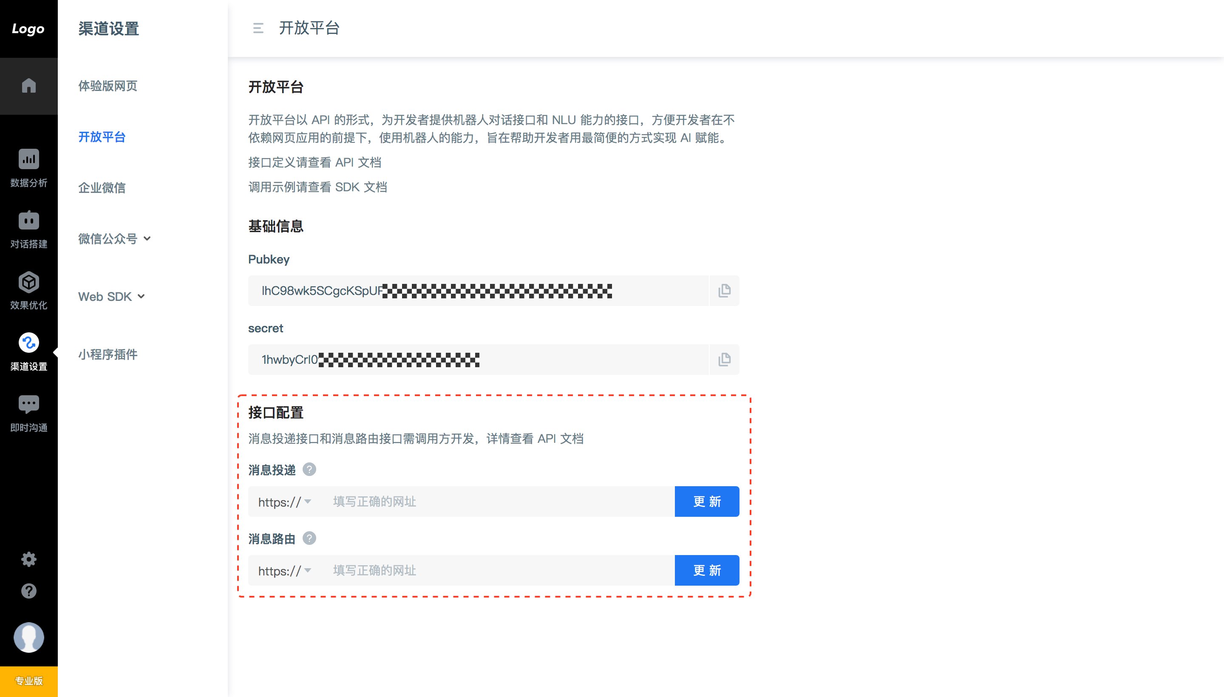Open 小程序插件 menu item
The width and height of the screenshot is (1224, 697).
coord(108,354)
